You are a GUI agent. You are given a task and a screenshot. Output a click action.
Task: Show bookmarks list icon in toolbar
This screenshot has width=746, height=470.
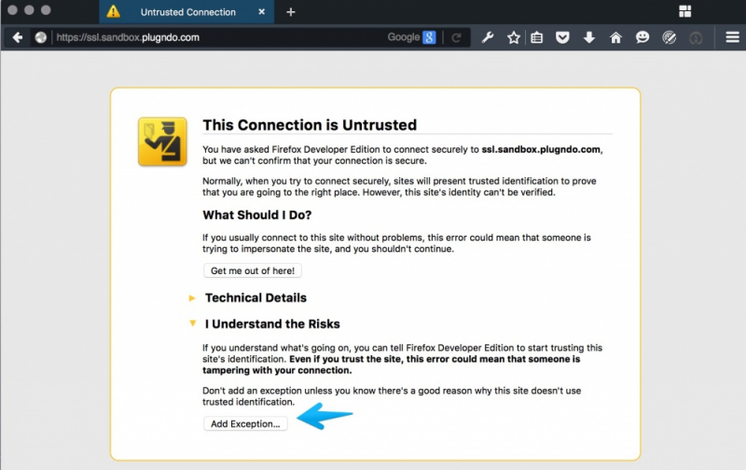537,38
